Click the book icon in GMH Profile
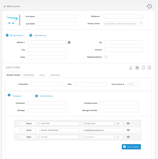Image resolution: width=158 pixels, height=159 pixels. pos(143,68)
